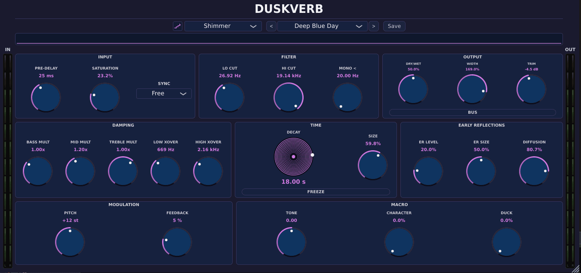This screenshot has width=581, height=273.
Task: Click the ER Size knob
Action: [481, 171]
